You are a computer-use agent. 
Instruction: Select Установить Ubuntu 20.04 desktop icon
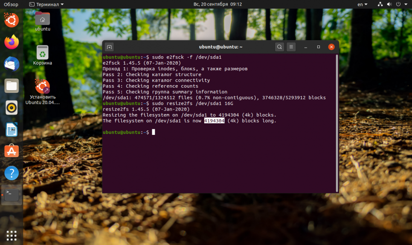pyautogui.click(x=42, y=92)
